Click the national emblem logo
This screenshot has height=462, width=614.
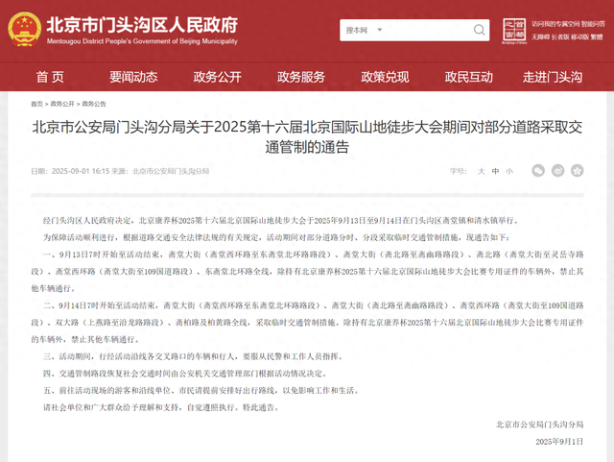(x=24, y=29)
